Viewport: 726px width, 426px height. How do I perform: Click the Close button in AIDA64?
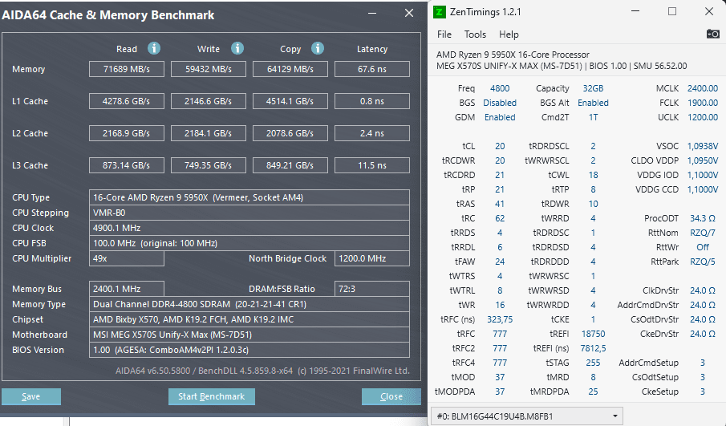391,396
